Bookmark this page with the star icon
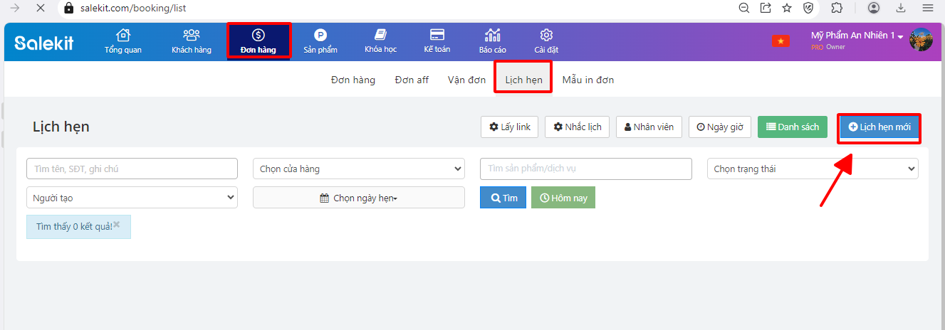The image size is (945, 330). (787, 9)
